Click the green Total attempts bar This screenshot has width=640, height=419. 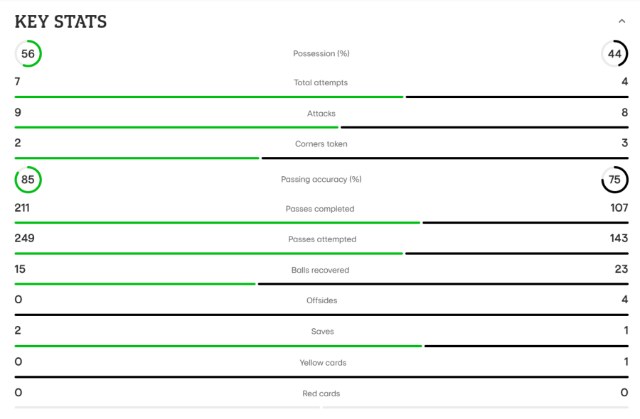[209, 97]
